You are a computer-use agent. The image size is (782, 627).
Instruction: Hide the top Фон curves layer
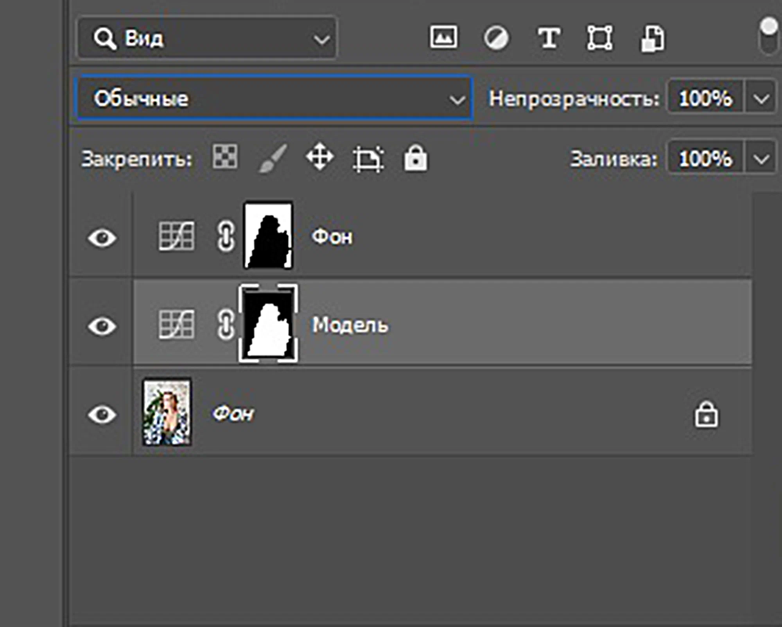pos(102,238)
